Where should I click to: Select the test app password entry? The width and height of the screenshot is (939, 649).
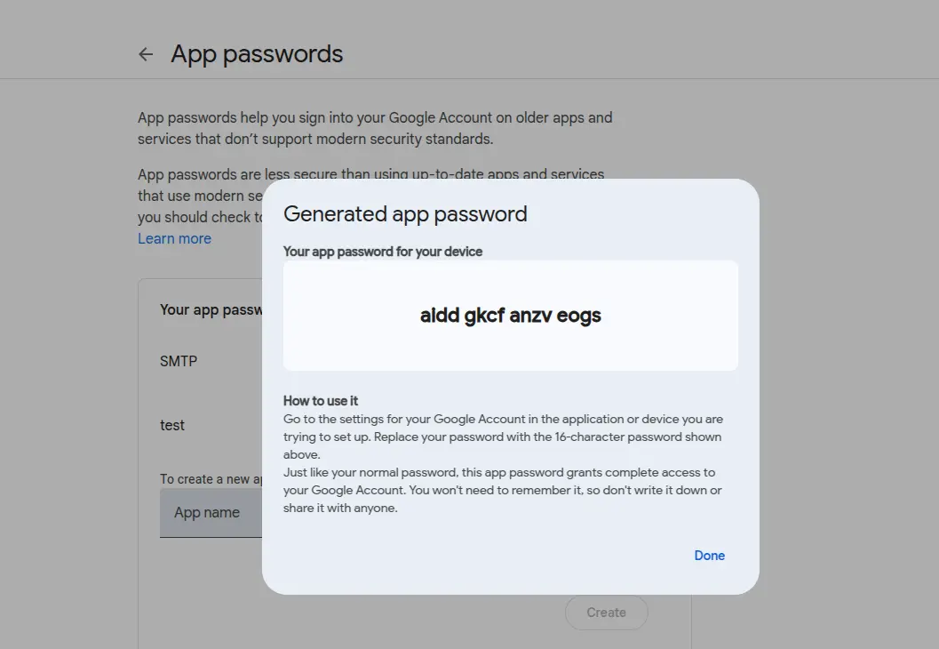point(172,425)
